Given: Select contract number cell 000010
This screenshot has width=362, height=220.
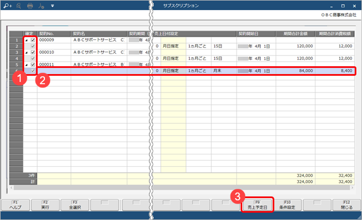Looking at the screenshot, I should [54, 52].
